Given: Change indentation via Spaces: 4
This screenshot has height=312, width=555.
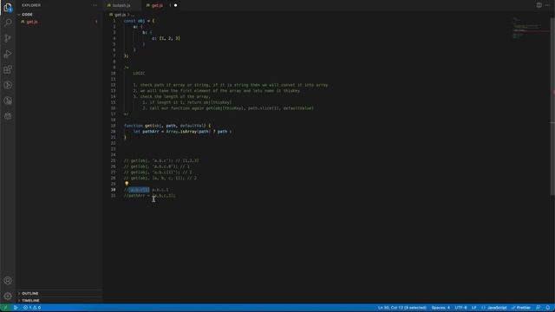Looking at the screenshot, I should 441,308.
